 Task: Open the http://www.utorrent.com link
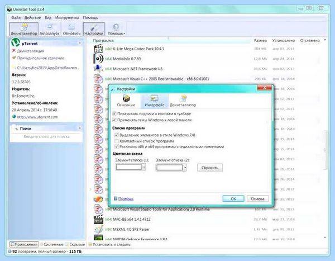pyautogui.click(x=37, y=117)
